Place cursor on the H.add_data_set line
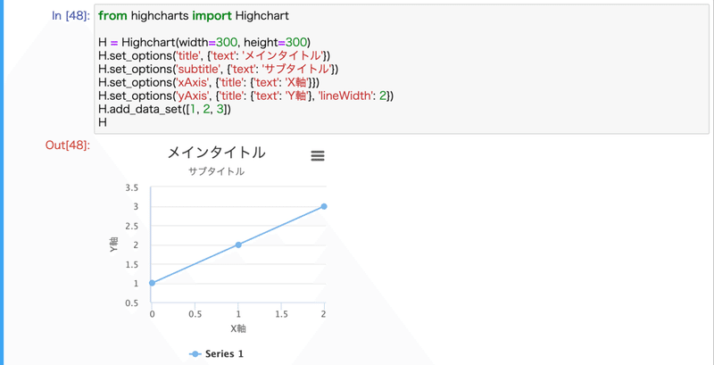 (x=164, y=109)
